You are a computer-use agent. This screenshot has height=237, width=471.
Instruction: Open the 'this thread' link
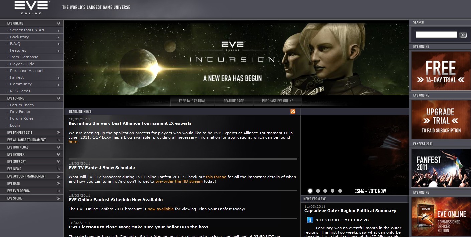(x=216, y=177)
